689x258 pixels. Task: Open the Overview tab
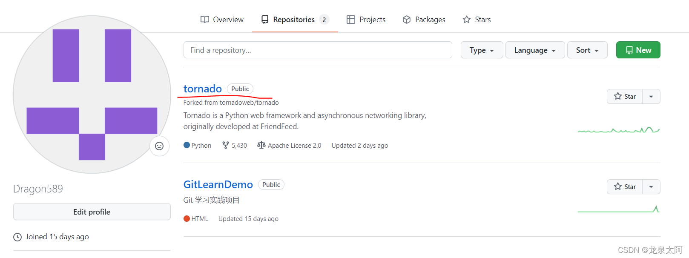pyautogui.click(x=222, y=20)
